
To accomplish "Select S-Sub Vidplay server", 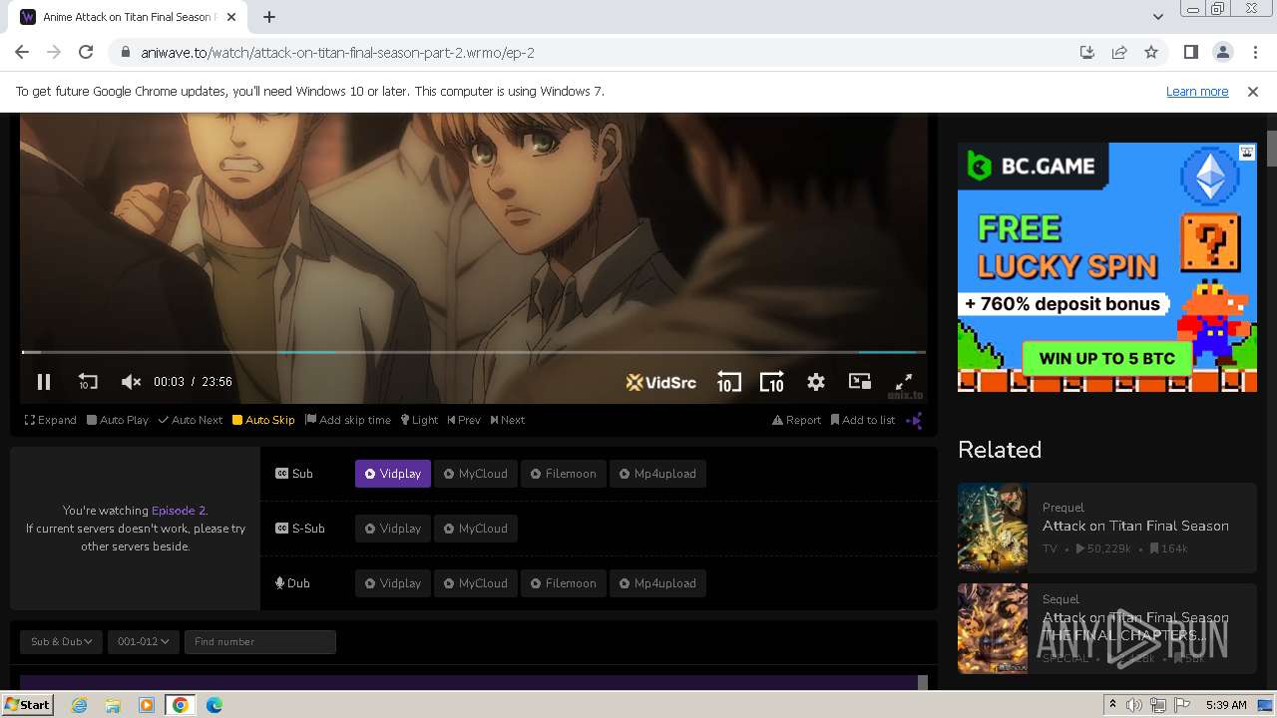I will pos(393,529).
